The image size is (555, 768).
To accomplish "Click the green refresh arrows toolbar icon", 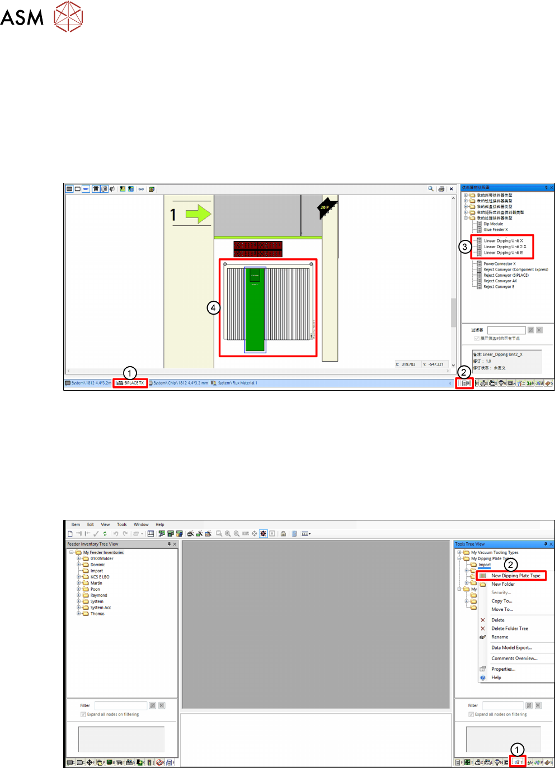I will click(105, 534).
